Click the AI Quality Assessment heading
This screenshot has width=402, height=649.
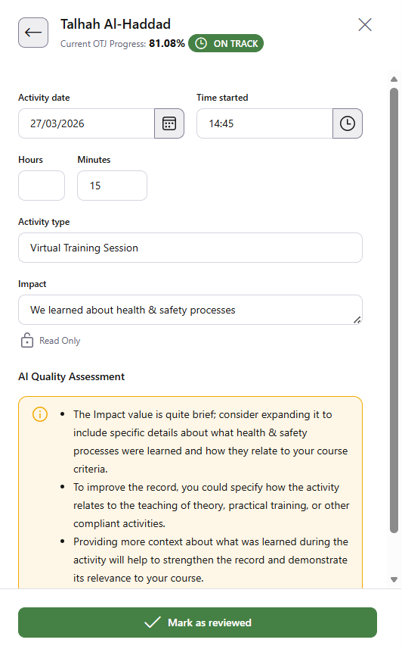[72, 376]
